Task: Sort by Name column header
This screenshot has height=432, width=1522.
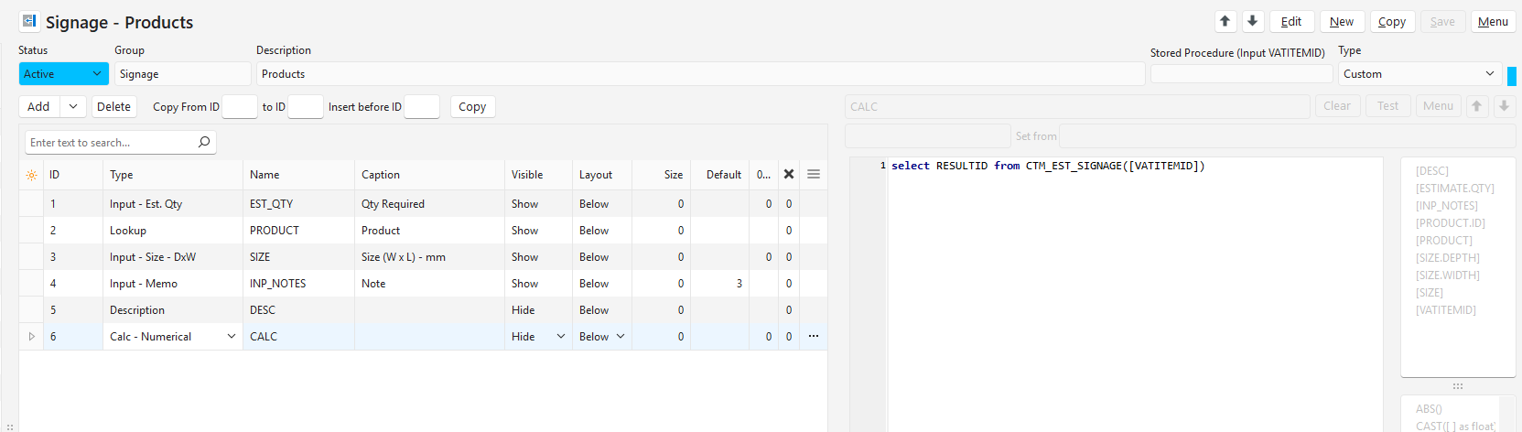Action: 298,175
